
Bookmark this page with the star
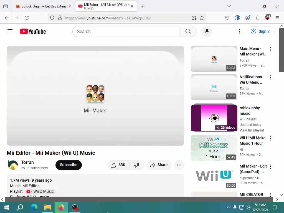202,18
